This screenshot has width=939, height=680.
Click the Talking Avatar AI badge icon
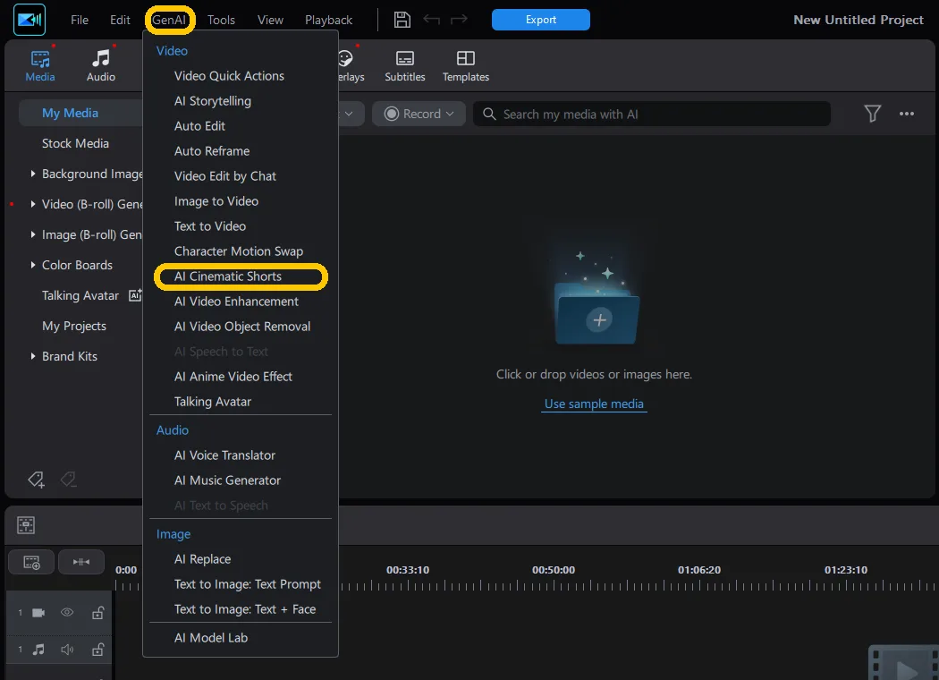(x=135, y=295)
